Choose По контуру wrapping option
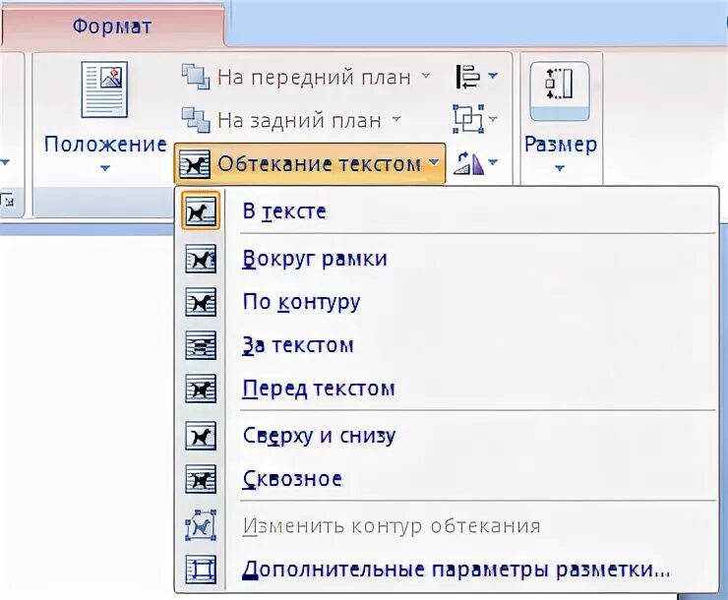 (x=446, y=302)
